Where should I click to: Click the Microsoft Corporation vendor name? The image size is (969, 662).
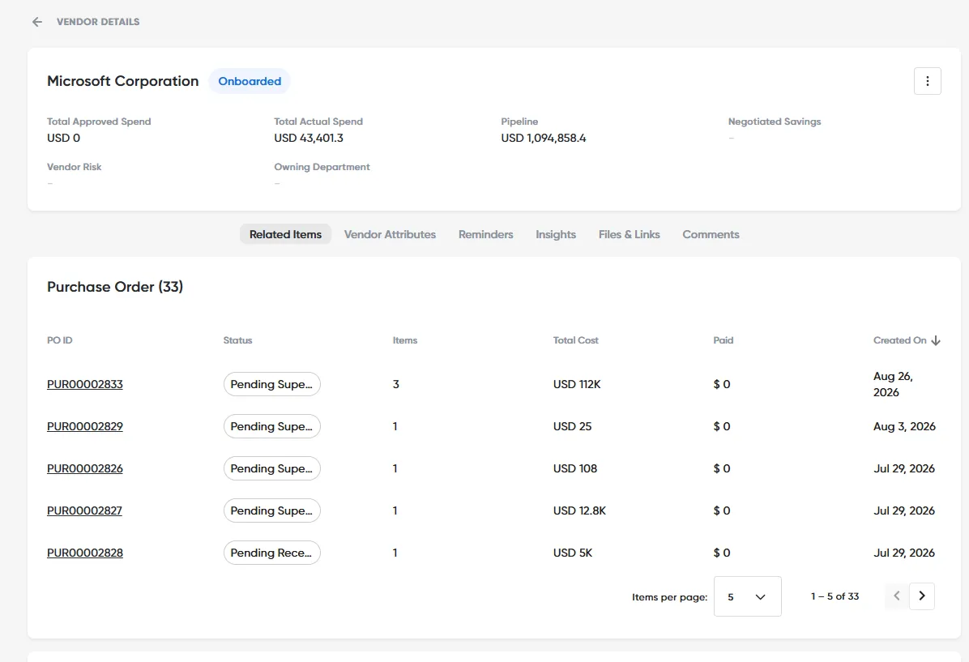click(x=123, y=81)
